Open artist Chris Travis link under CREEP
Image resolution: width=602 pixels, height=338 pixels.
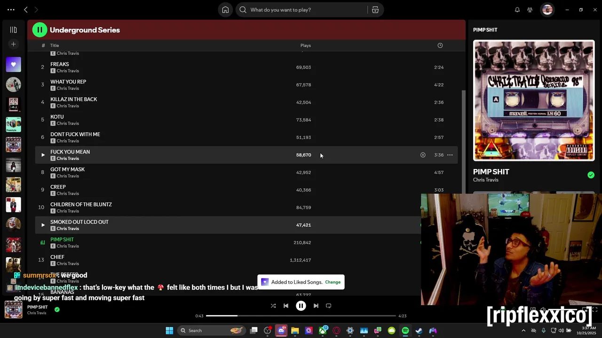(x=68, y=193)
